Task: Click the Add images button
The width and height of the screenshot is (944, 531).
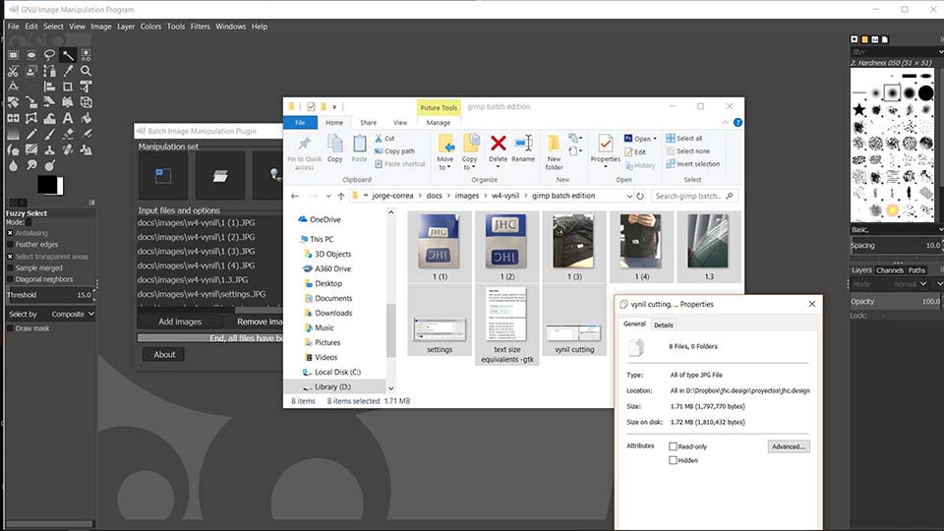Action: coord(180,322)
